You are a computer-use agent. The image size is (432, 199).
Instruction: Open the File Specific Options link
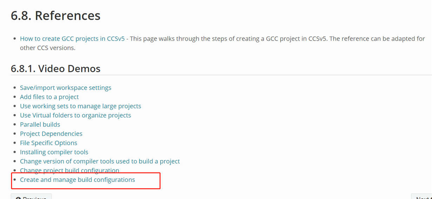coord(48,143)
